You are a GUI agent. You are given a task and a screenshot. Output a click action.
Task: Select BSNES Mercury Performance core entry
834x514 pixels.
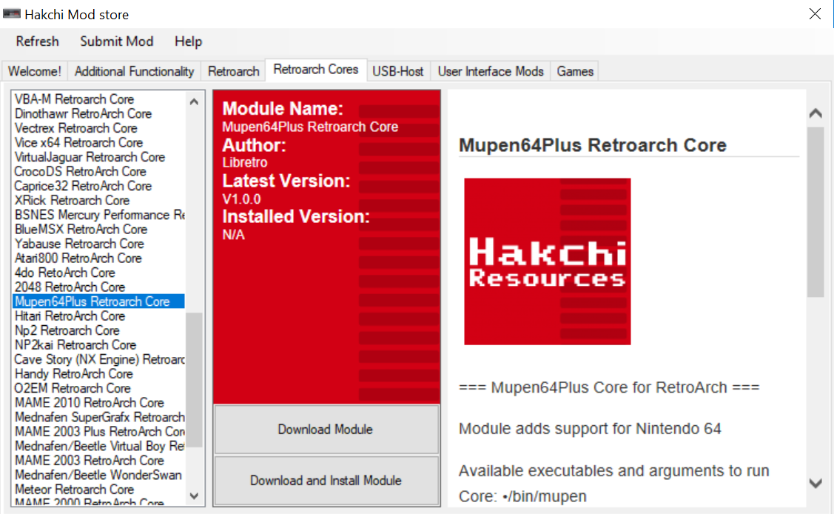(x=99, y=215)
